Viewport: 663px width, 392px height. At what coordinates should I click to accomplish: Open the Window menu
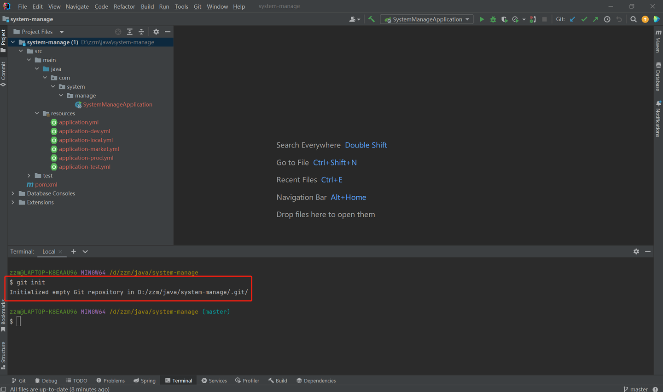(x=217, y=6)
